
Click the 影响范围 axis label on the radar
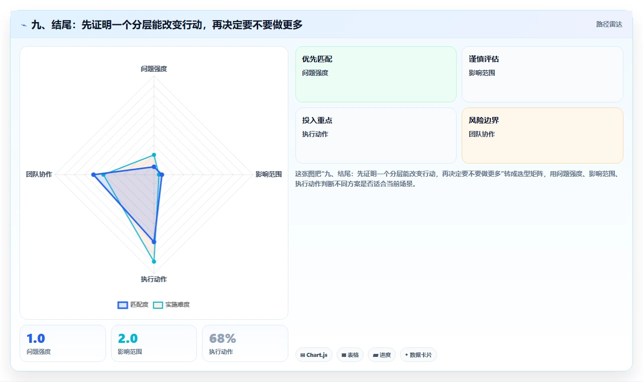(269, 175)
